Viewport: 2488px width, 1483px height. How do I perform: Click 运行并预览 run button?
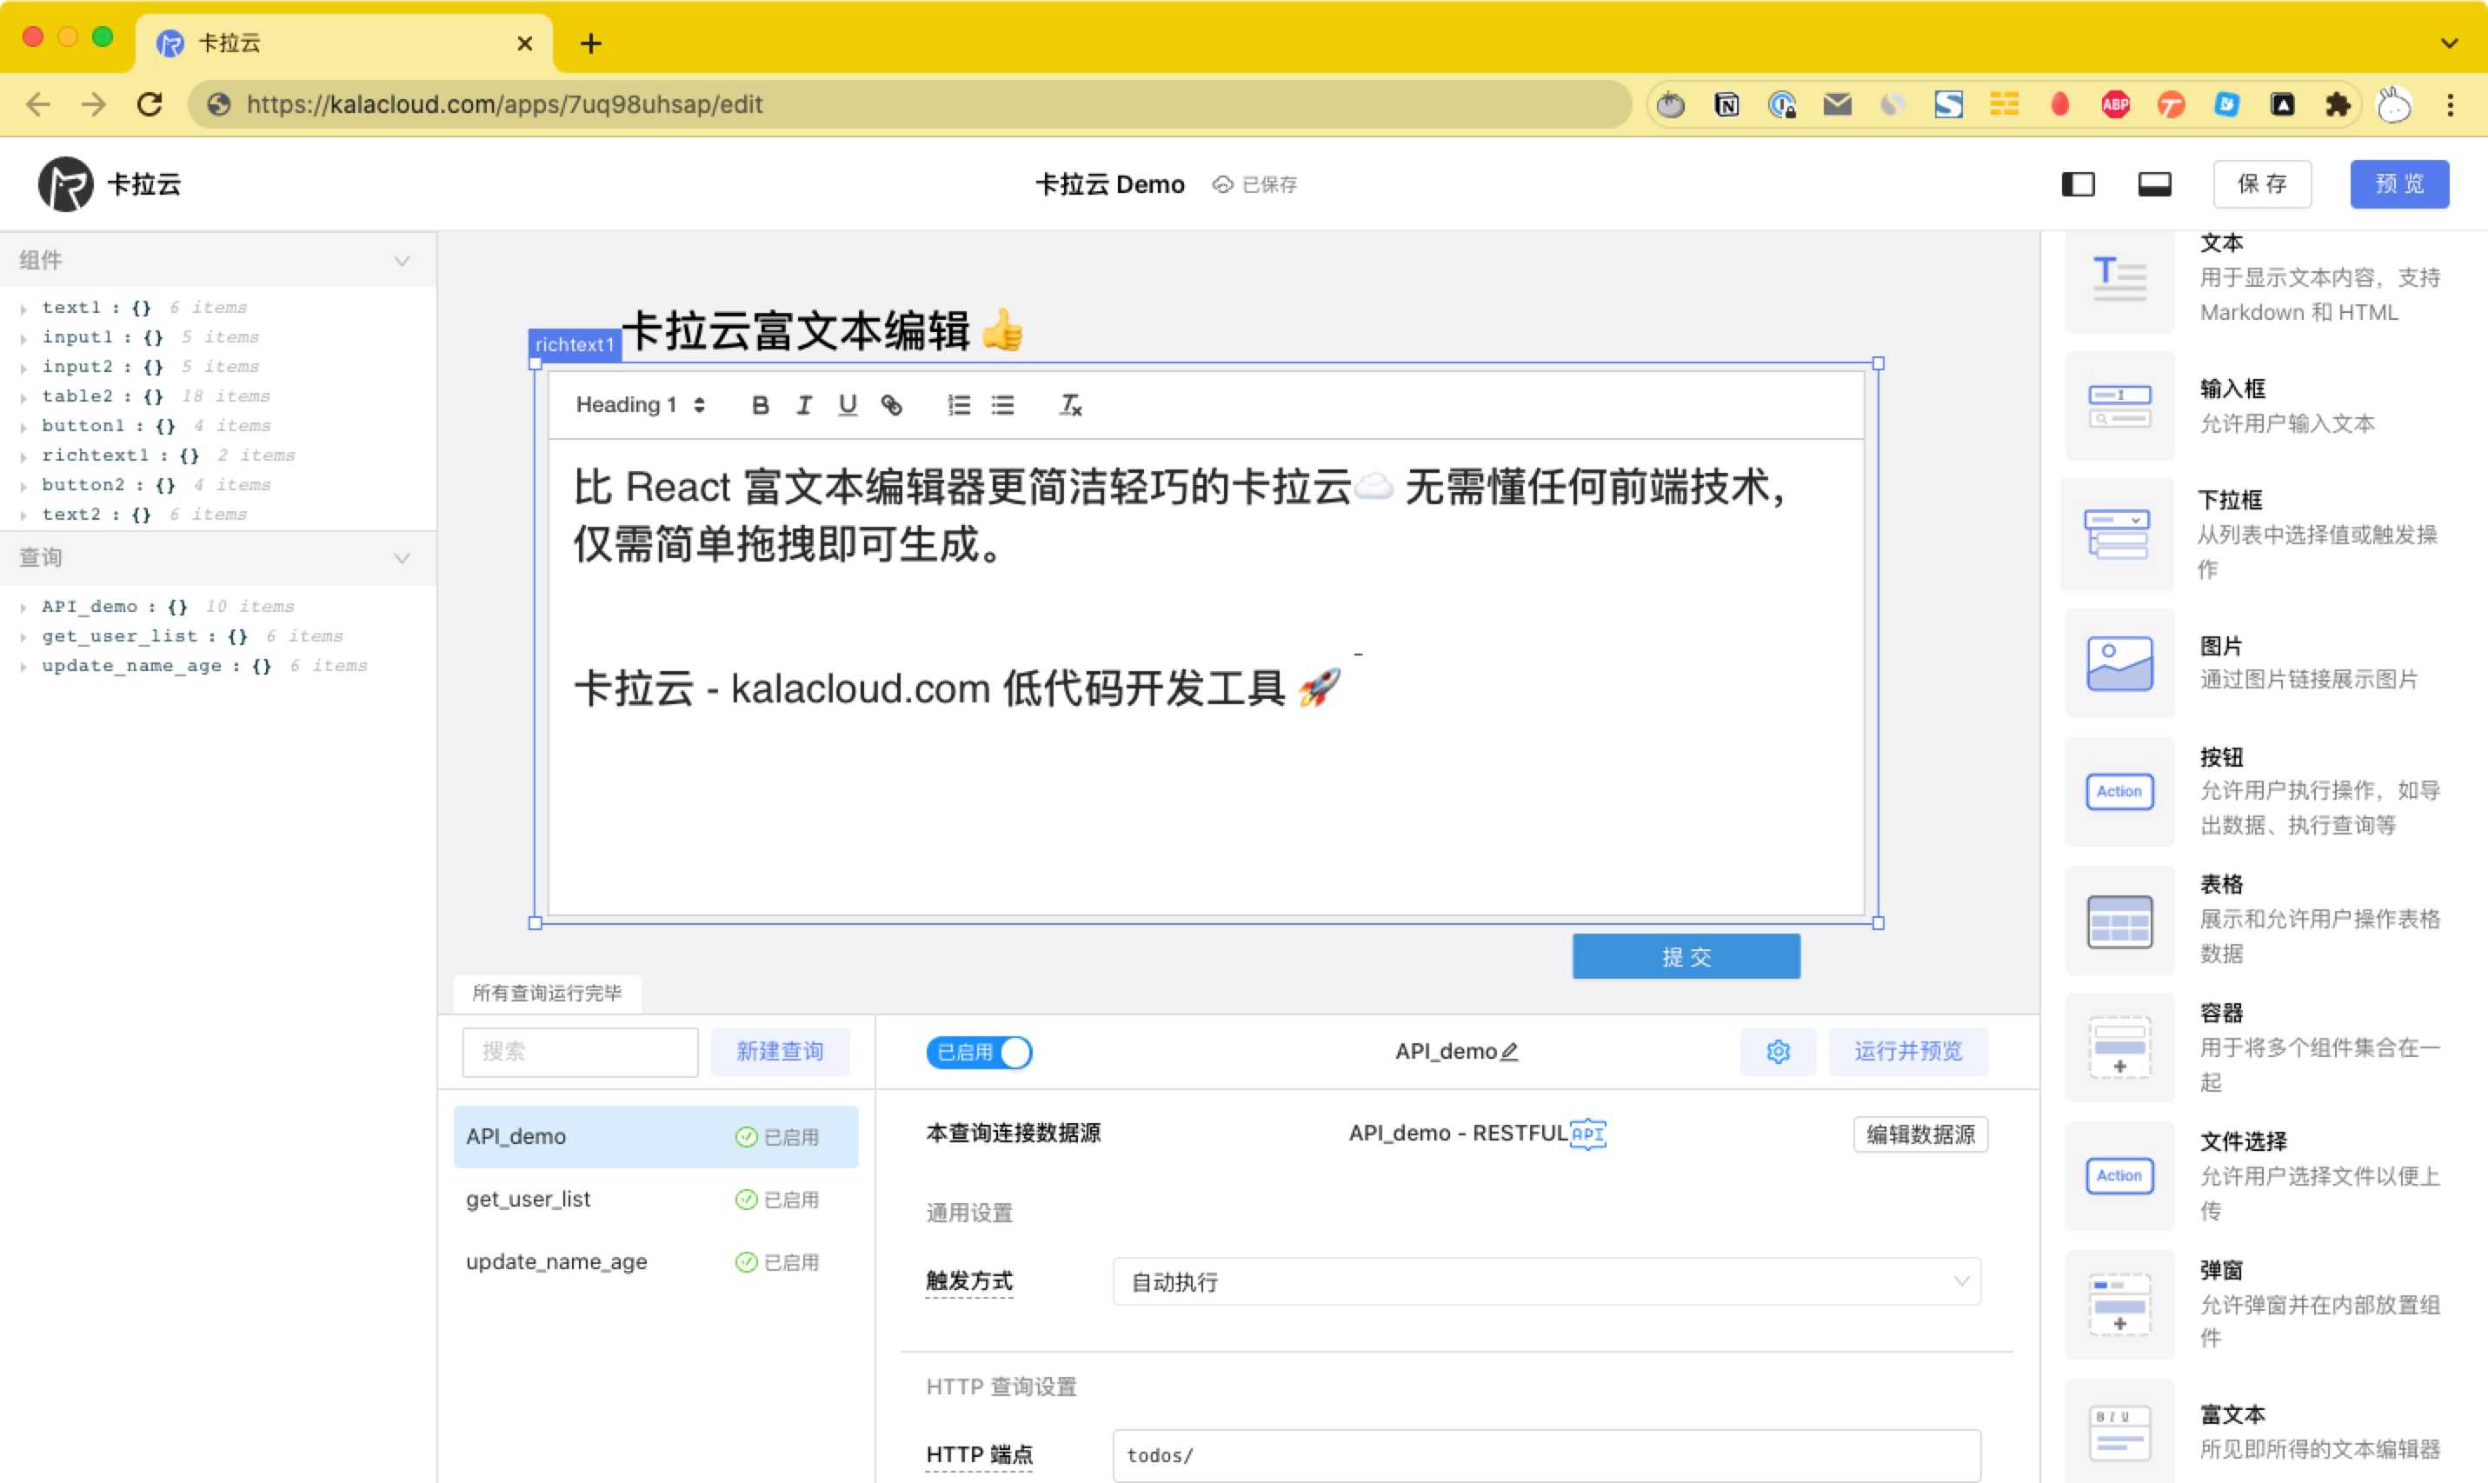1907,1051
